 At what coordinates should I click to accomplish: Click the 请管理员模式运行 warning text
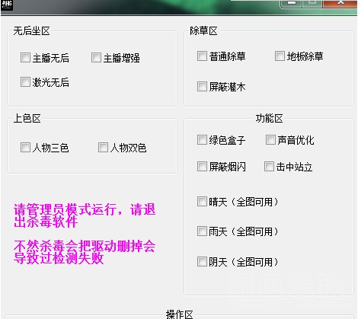[x=85, y=215]
